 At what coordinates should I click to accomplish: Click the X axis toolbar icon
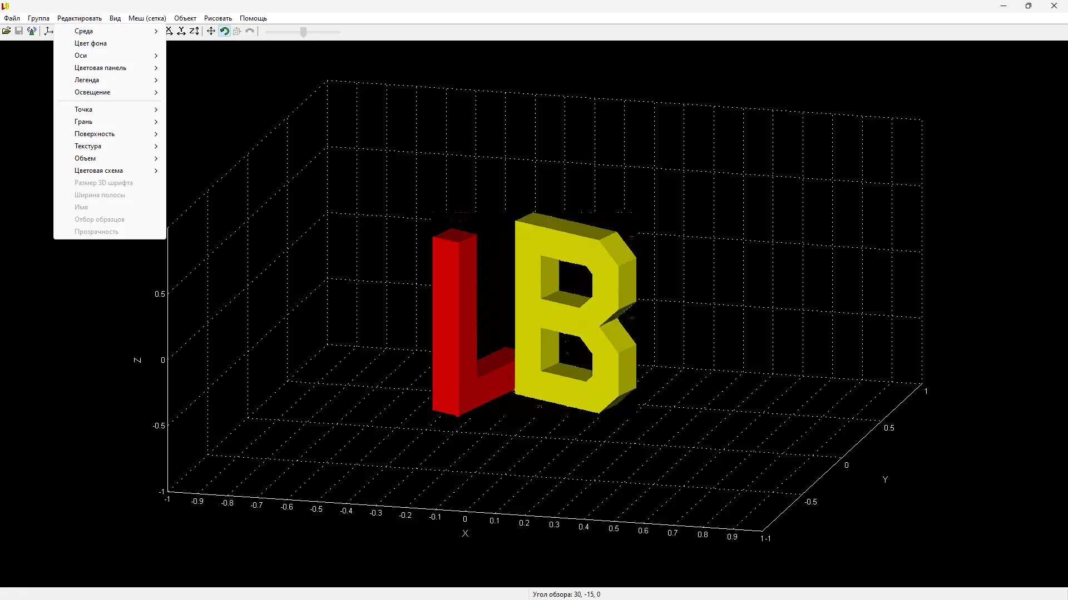click(x=169, y=31)
